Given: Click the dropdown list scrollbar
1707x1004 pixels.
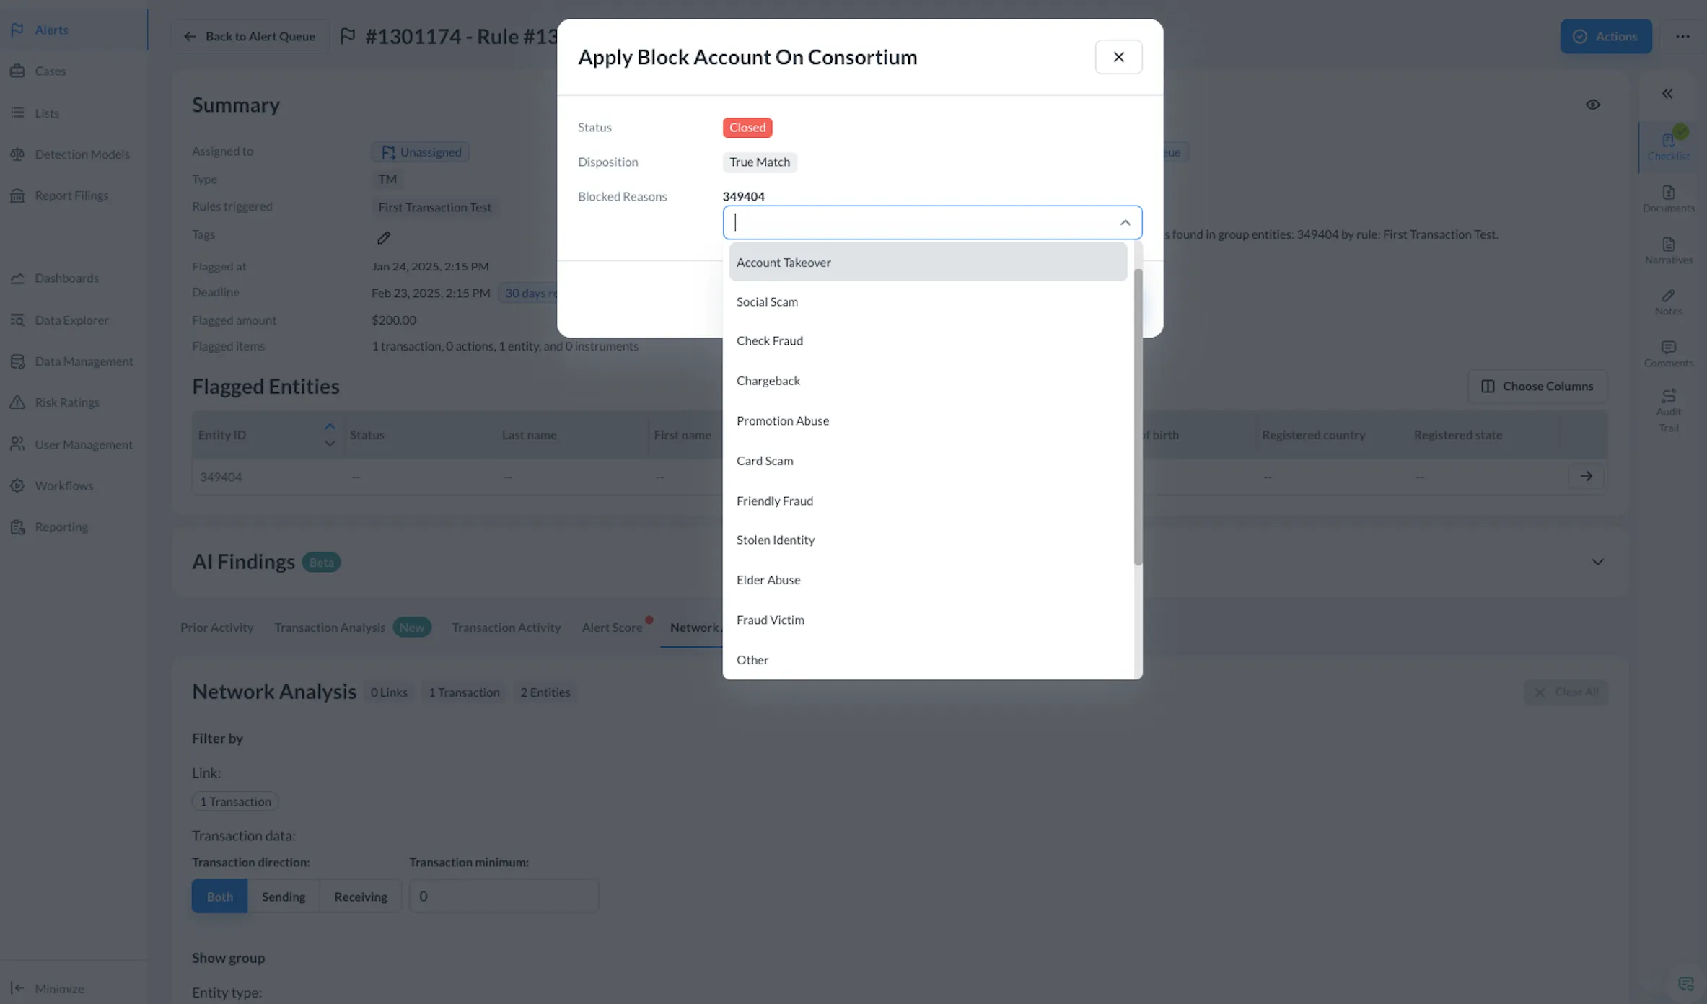Looking at the screenshot, I should (1138, 417).
